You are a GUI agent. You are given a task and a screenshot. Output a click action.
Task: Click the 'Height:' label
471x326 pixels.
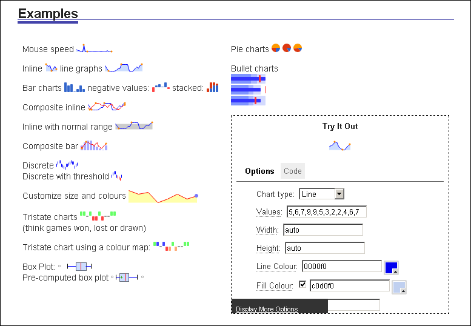[269, 248]
